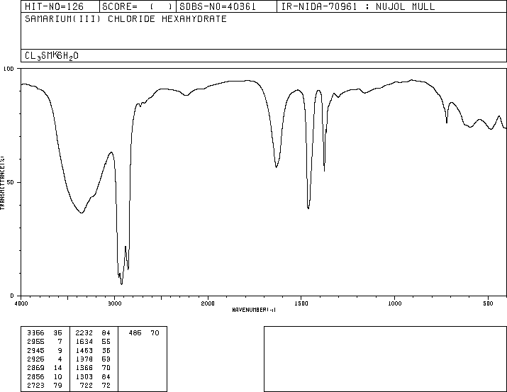The width and height of the screenshot is (507, 392).
Task: Select the 2869 peak table row
Action: [45, 368]
